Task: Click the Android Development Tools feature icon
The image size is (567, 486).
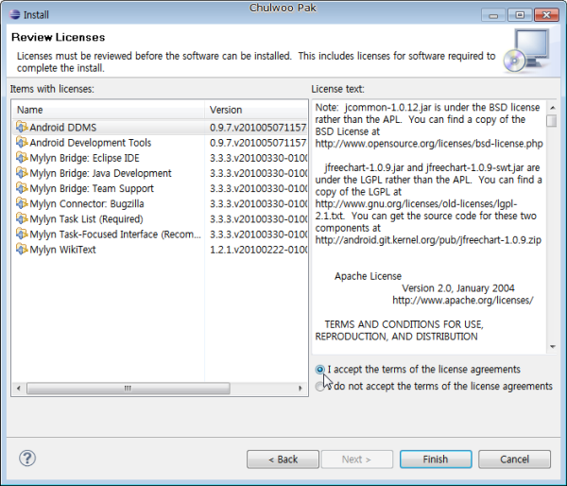Action: 22,142
